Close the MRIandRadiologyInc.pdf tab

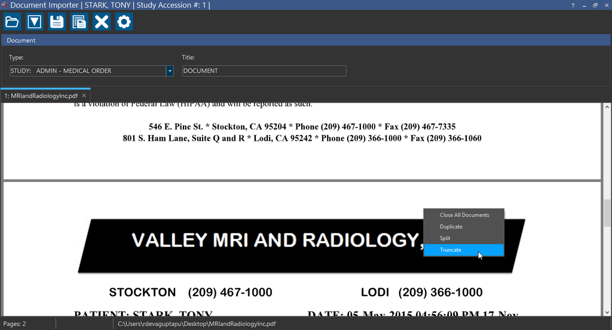pos(84,95)
